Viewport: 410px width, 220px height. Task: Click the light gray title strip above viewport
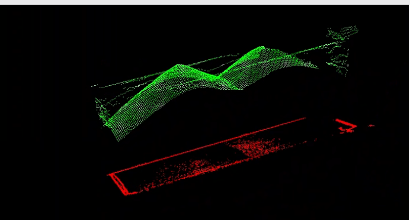[205, 2]
